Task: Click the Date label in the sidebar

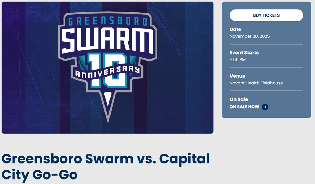Action: click(x=235, y=29)
